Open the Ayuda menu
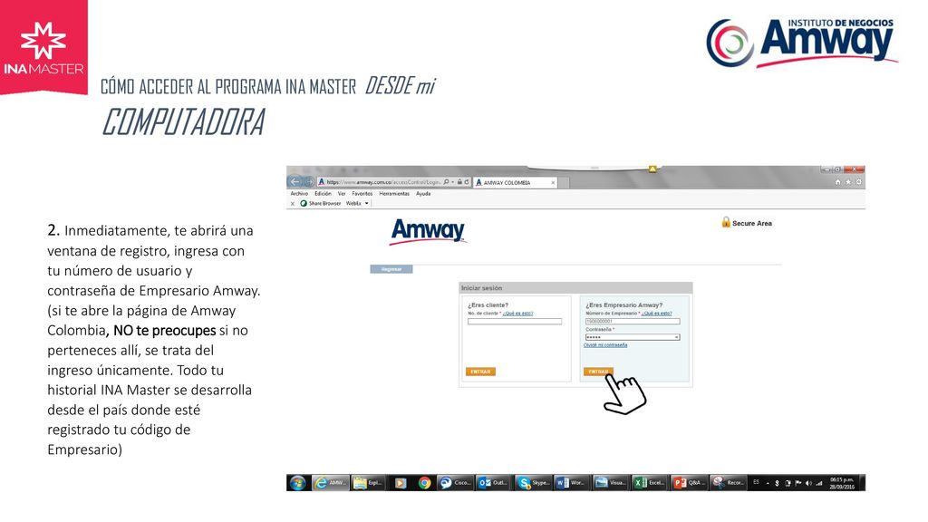 tap(423, 194)
